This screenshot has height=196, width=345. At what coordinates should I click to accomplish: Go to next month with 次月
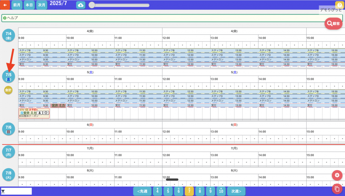41,5
